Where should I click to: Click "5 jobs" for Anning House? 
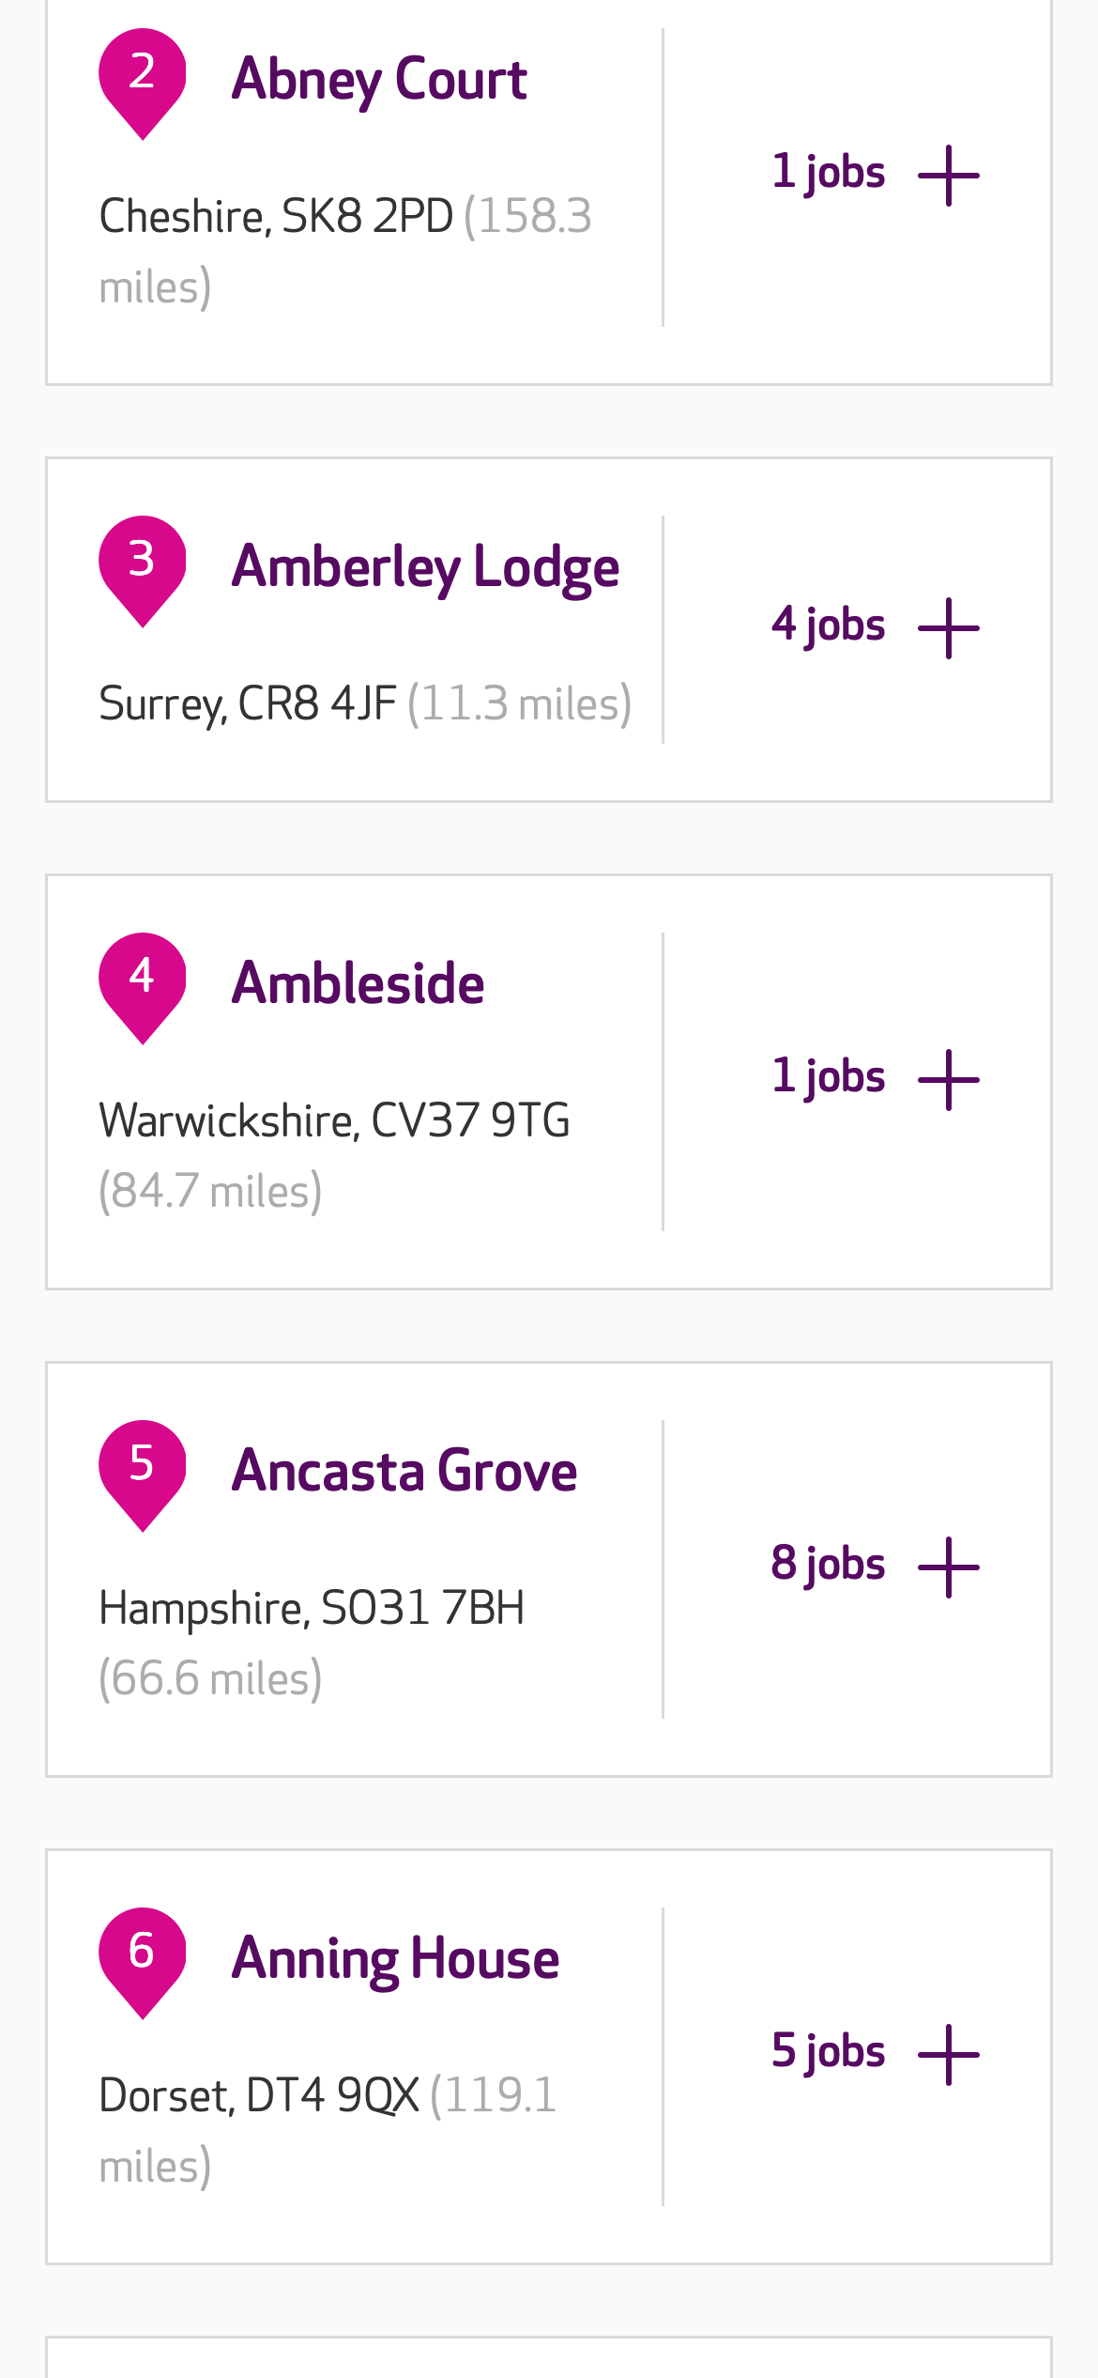828,2052
